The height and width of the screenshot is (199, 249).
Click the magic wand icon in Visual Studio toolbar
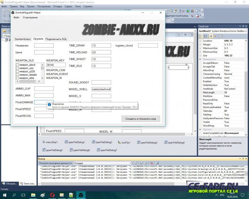(x=184, y=11)
